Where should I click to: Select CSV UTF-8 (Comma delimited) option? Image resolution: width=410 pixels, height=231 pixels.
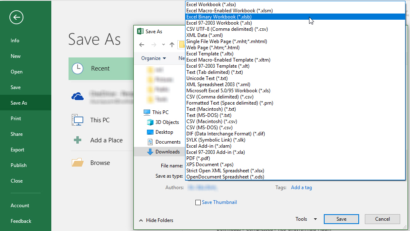pos(295,29)
